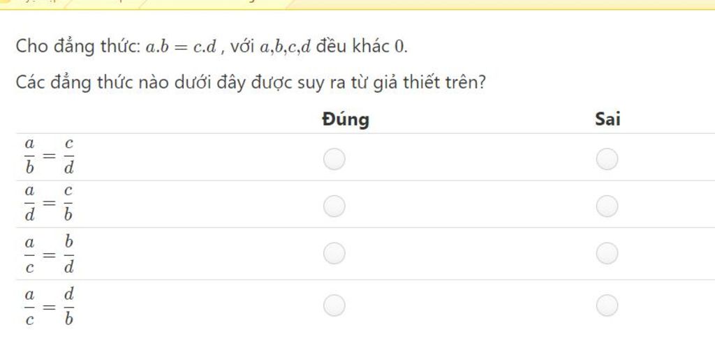Click the Đúng column header
The width and height of the screenshot is (715, 350).
tap(346, 120)
